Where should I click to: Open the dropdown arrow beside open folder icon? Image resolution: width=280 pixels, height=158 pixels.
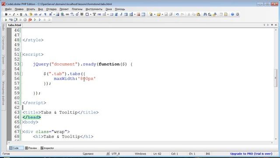click(x=162, y=14)
